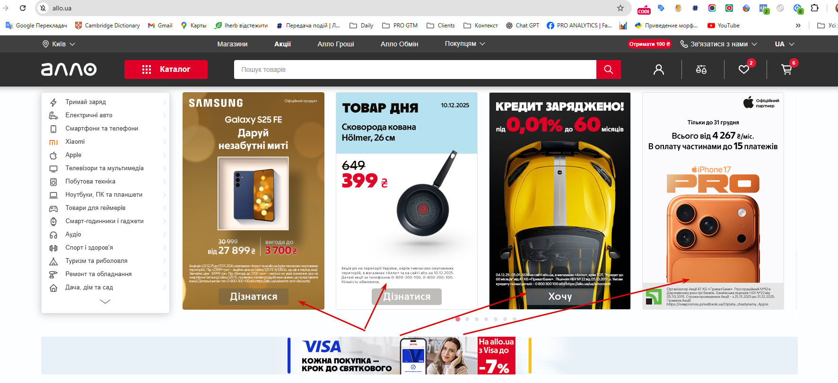Viewport: 838px width, 383px height.
Task: Expand the Київ city selector dropdown
Action: pos(59,44)
